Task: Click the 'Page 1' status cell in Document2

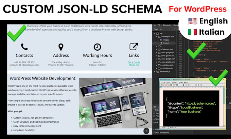Action: click(164, 128)
